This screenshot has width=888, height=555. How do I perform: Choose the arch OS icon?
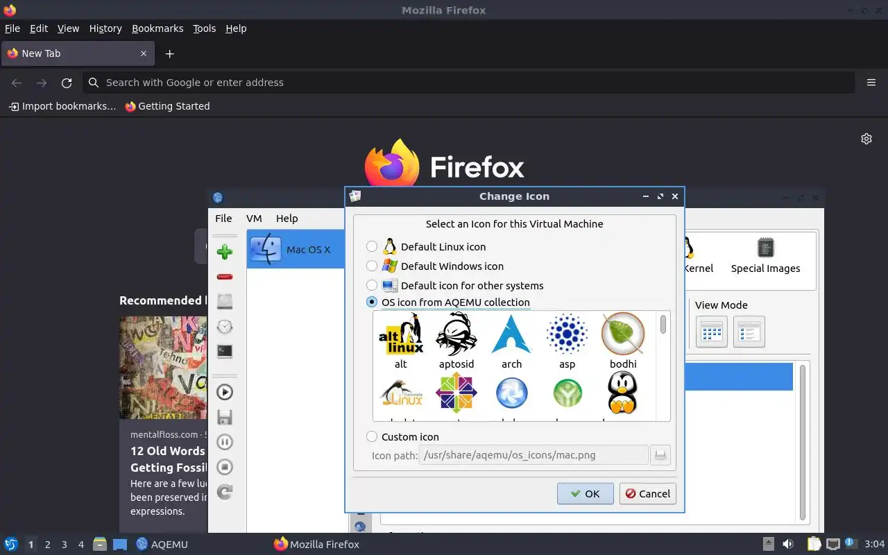(512, 334)
